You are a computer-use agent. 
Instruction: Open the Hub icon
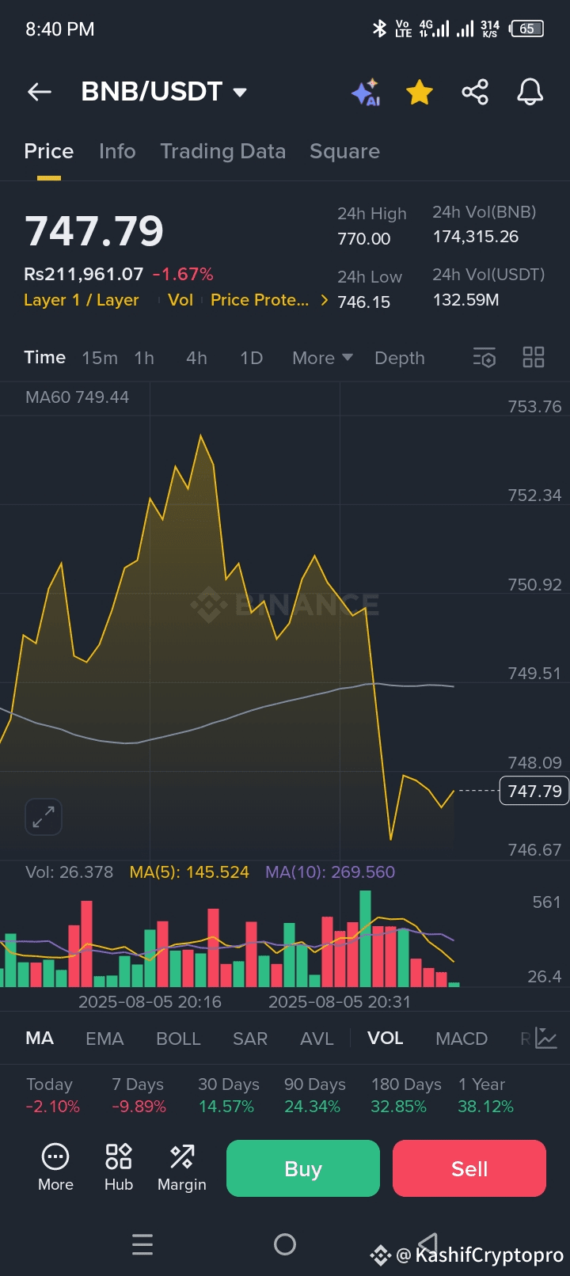[119, 1167]
